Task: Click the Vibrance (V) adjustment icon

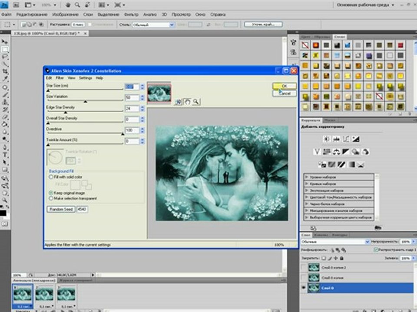Action: pos(317,152)
